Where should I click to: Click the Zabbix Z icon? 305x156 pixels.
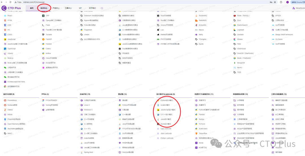5,110
